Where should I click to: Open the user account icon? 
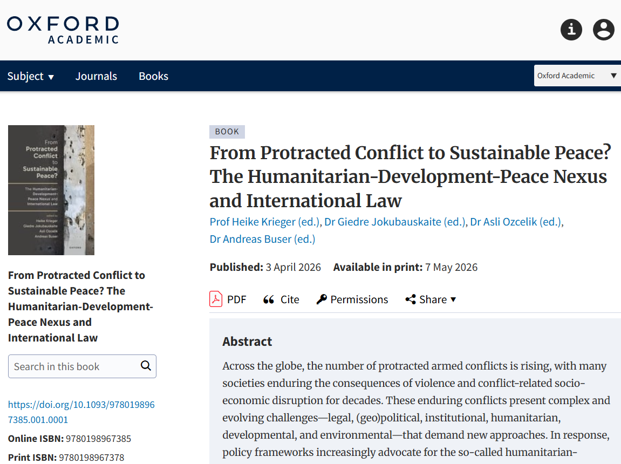pyautogui.click(x=604, y=29)
